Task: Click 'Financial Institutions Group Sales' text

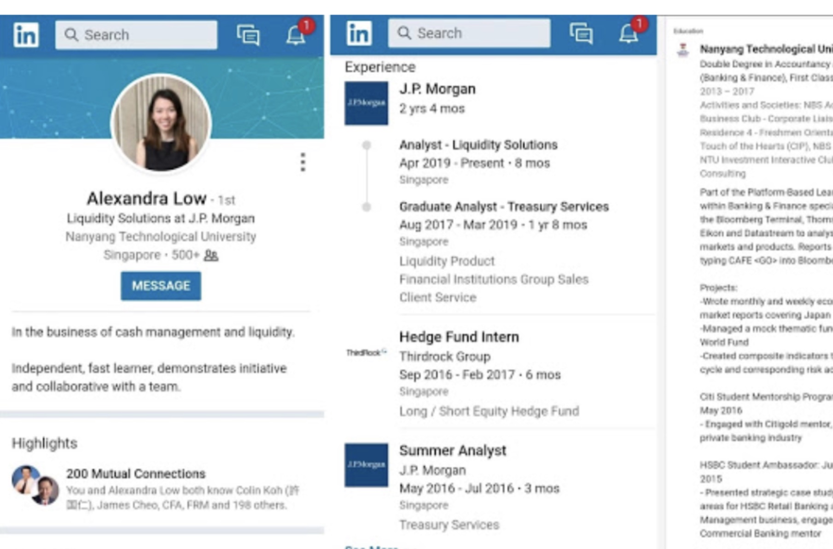Action: coord(494,280)
